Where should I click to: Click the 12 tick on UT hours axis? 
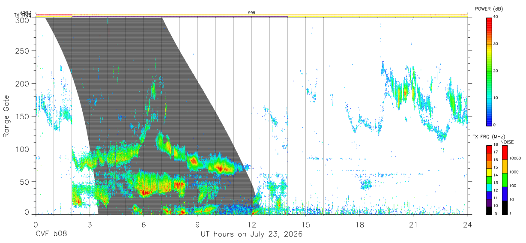pos(252,225)
